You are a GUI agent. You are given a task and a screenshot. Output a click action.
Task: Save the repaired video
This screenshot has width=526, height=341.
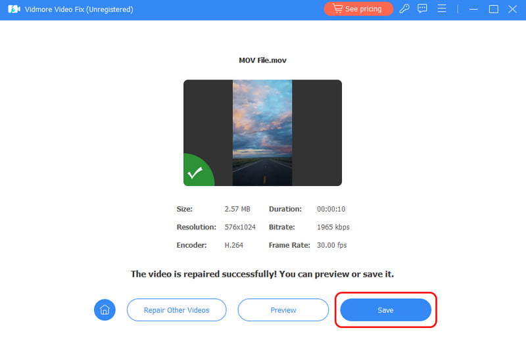coord(385,309)
